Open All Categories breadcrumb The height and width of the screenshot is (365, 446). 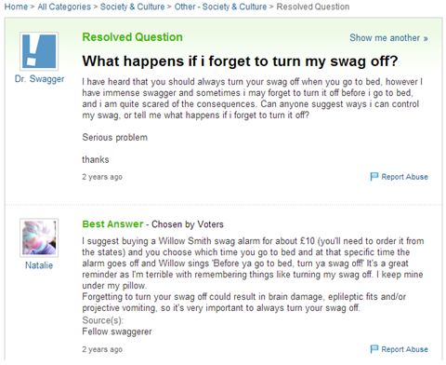[x=64, y=7]
